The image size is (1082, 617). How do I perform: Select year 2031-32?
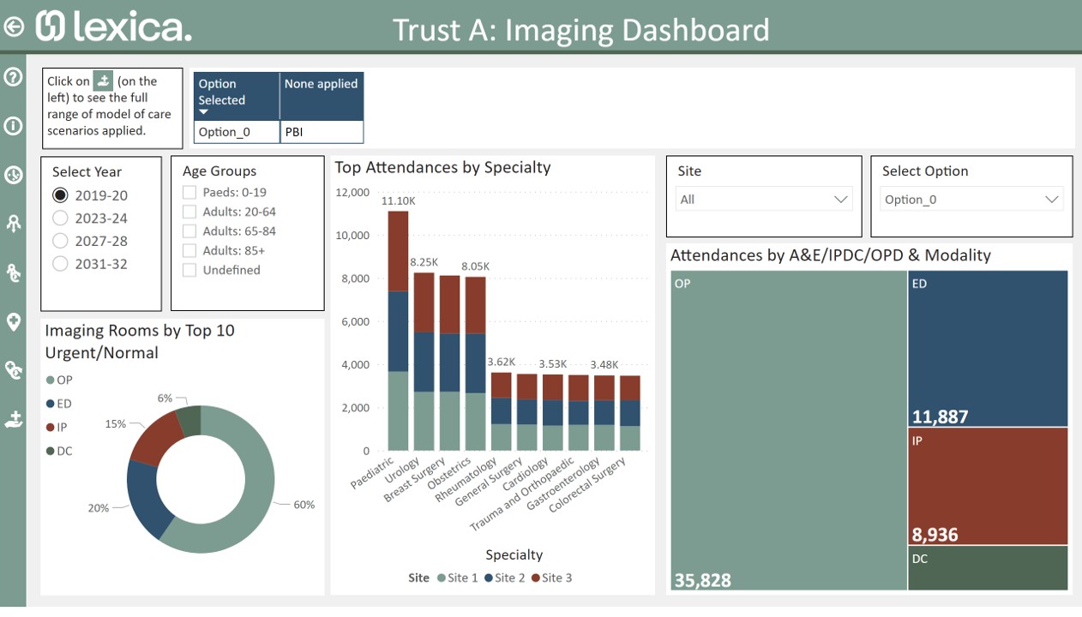click(x=60, y=264)
